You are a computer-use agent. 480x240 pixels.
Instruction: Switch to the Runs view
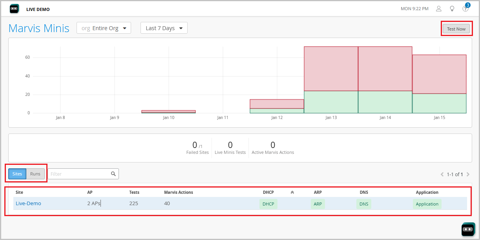(35, 174)
